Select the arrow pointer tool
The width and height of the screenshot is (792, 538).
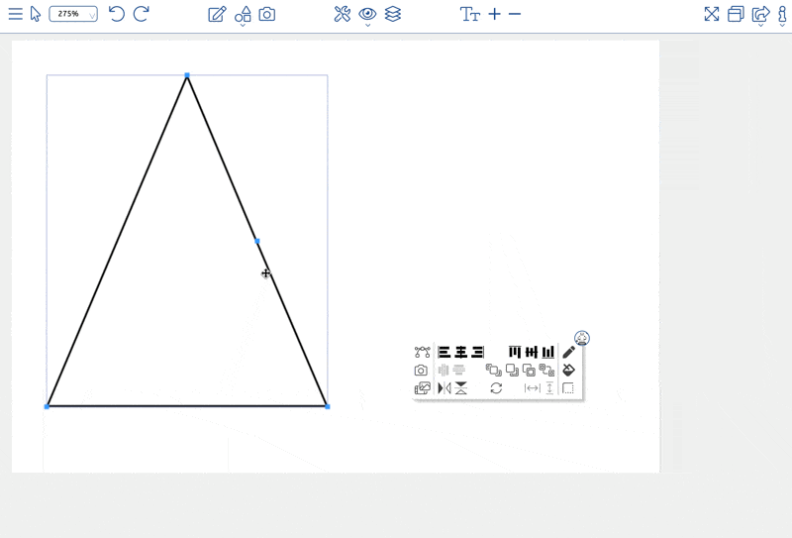point(35,14)
